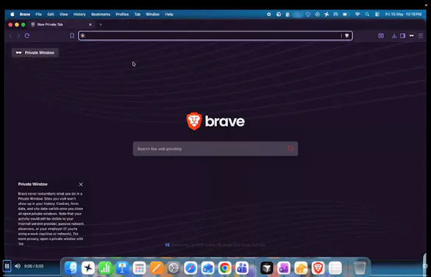Viewport: 431px width, 277px height.
Task: Open the Bookmarks menu
Action: 101,14
